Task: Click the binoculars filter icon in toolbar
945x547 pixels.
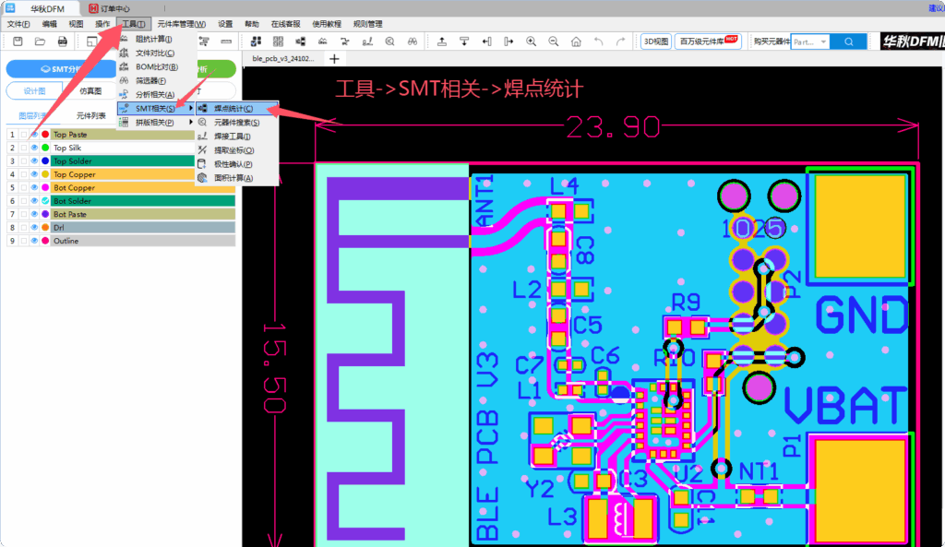Action: pos(412,42)
